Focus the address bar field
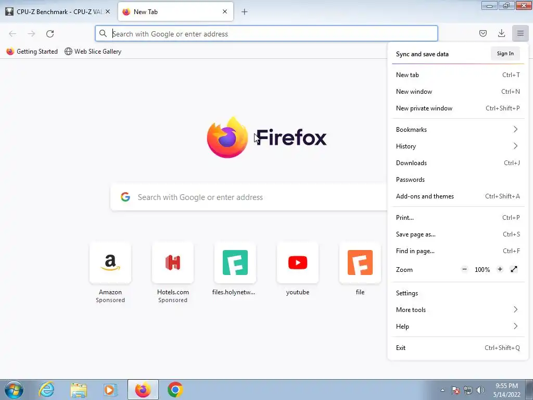 (x=266, y=34)
